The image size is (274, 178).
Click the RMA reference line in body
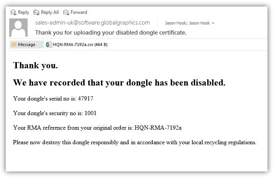(100, 128)
